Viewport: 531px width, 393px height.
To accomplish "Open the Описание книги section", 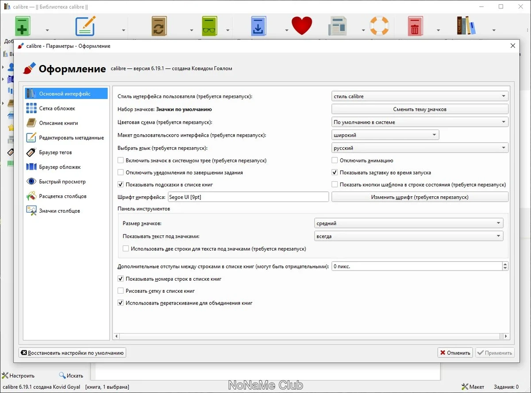I will pos(66,123).
